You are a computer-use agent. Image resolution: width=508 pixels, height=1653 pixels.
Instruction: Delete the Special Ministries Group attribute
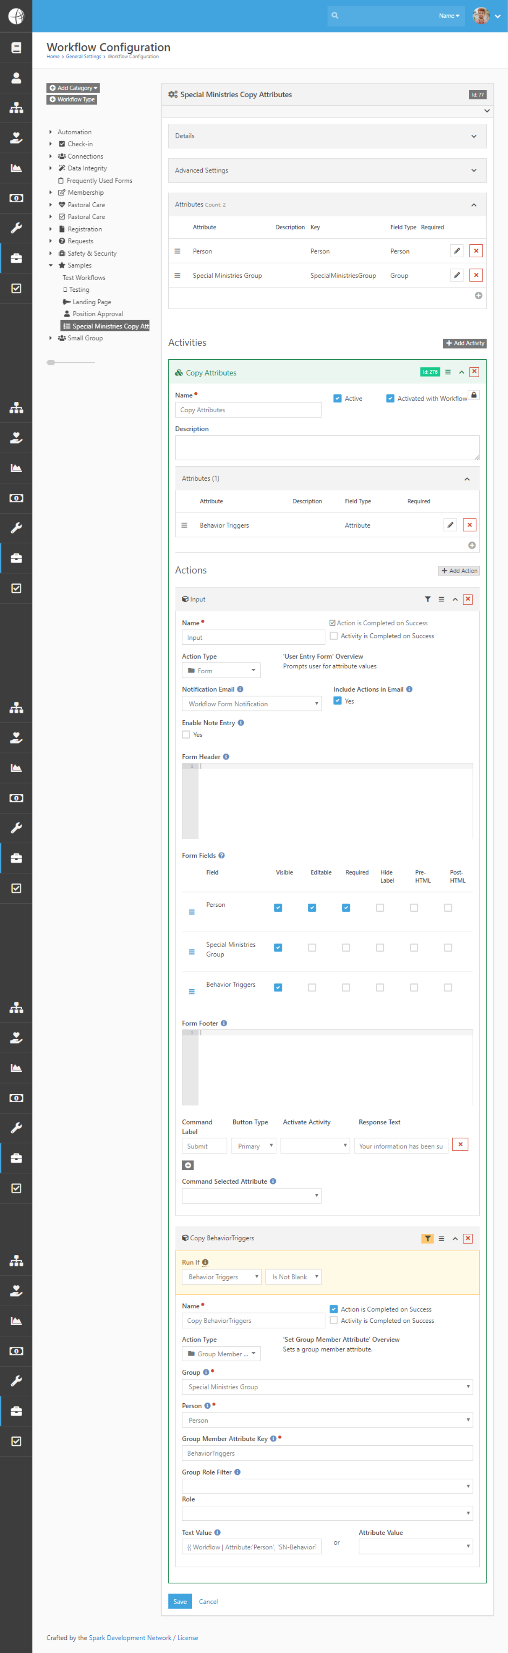click(x=476, y=275)
